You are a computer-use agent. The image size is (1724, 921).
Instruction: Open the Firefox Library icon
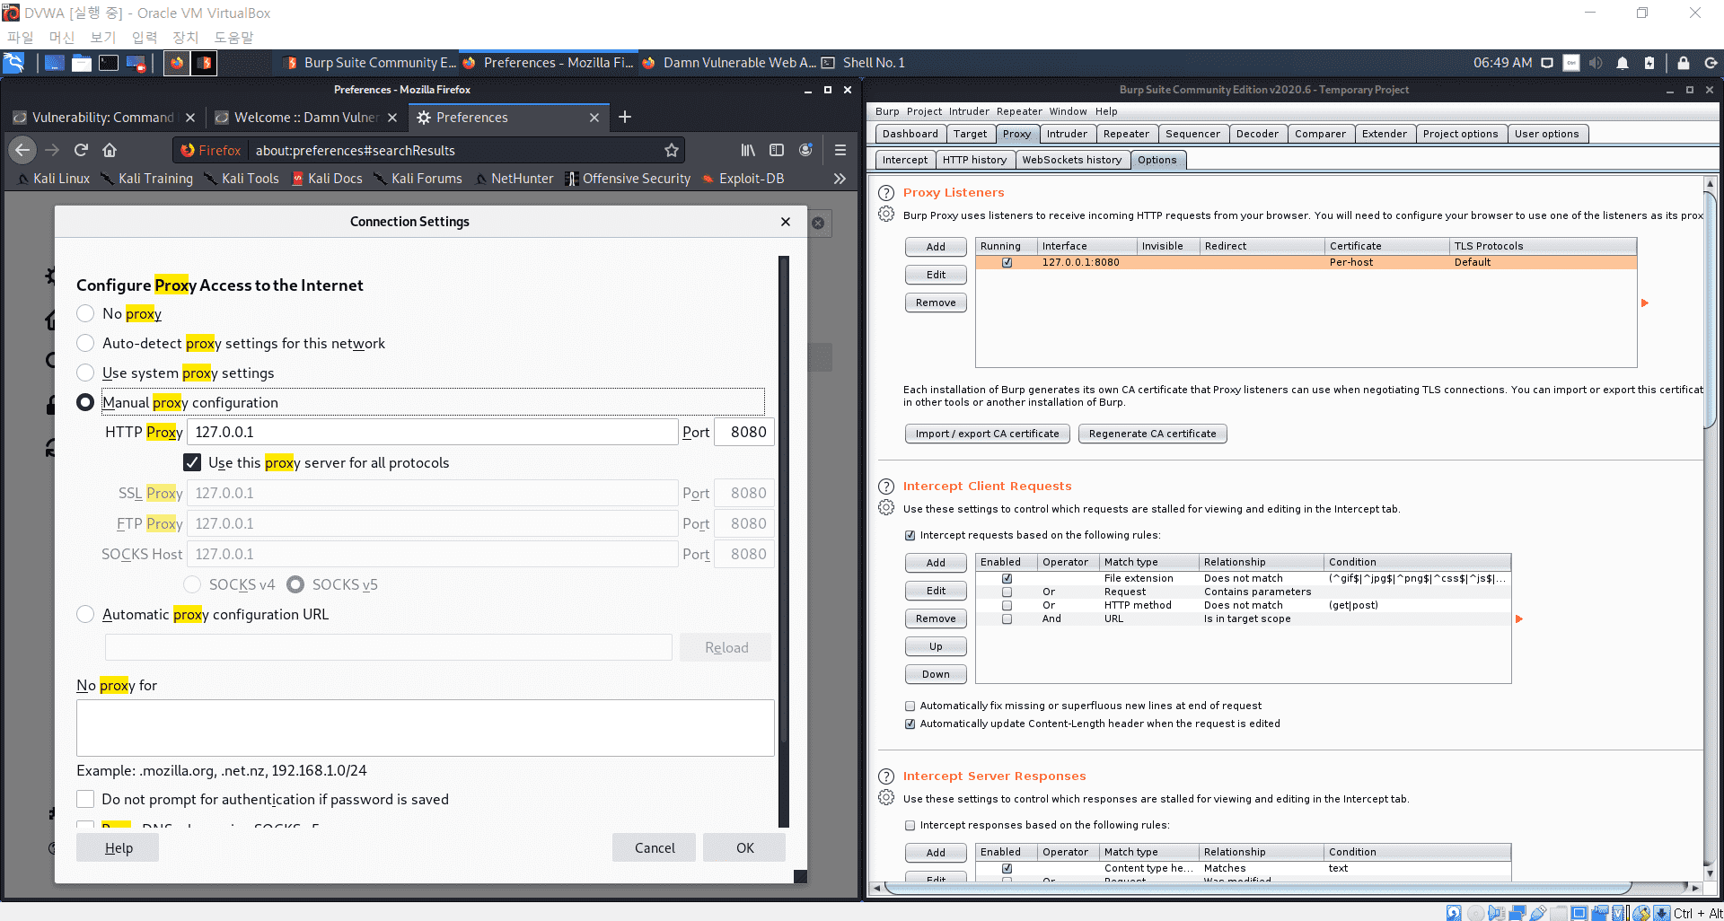point(748,150)
